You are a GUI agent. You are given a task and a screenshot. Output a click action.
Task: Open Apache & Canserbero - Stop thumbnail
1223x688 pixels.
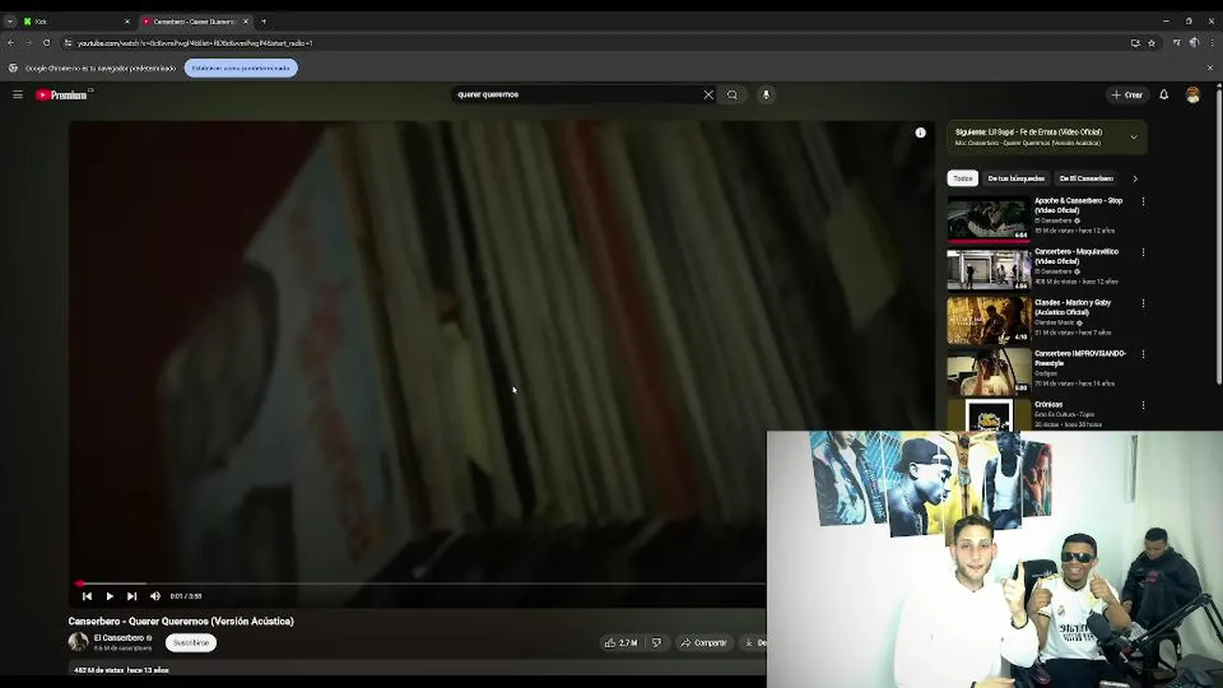coord(989,219)
